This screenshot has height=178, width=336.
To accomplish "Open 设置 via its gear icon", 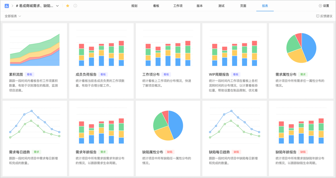I will pos(320,6).
